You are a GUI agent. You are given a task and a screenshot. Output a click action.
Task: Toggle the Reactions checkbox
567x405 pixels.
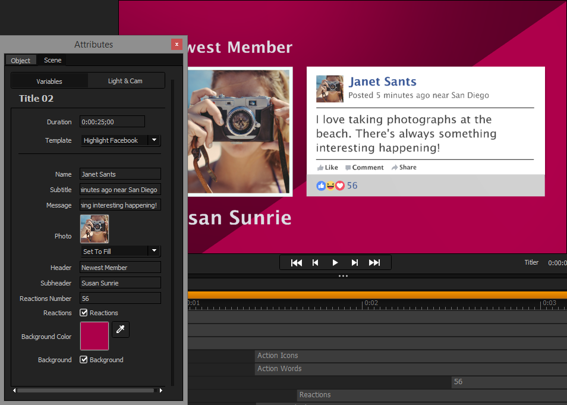[x=84, y=313]
